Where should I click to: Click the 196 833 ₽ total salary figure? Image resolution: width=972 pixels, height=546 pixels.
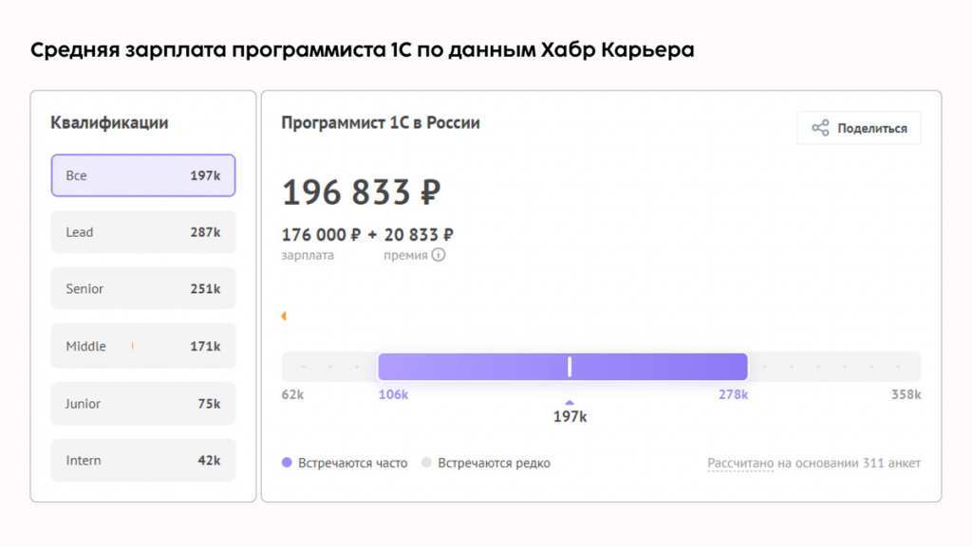click(x=362, y=192)
